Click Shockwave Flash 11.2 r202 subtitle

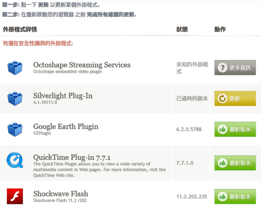tap(60, 200)
